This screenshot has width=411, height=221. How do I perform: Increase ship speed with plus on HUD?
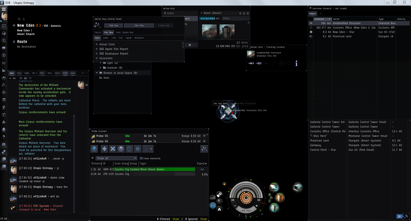[x=257, y=206]
